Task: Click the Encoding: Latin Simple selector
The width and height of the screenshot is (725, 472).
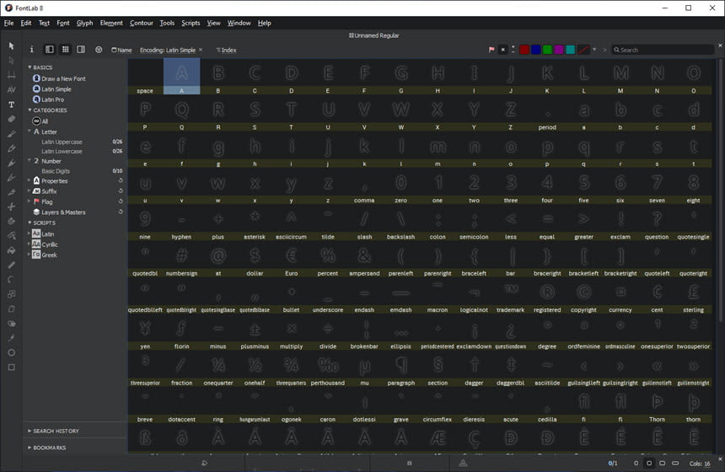Action: click(168, 50)
